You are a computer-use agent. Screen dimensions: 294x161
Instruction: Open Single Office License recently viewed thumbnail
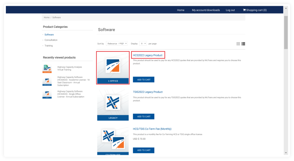point(47,94)
